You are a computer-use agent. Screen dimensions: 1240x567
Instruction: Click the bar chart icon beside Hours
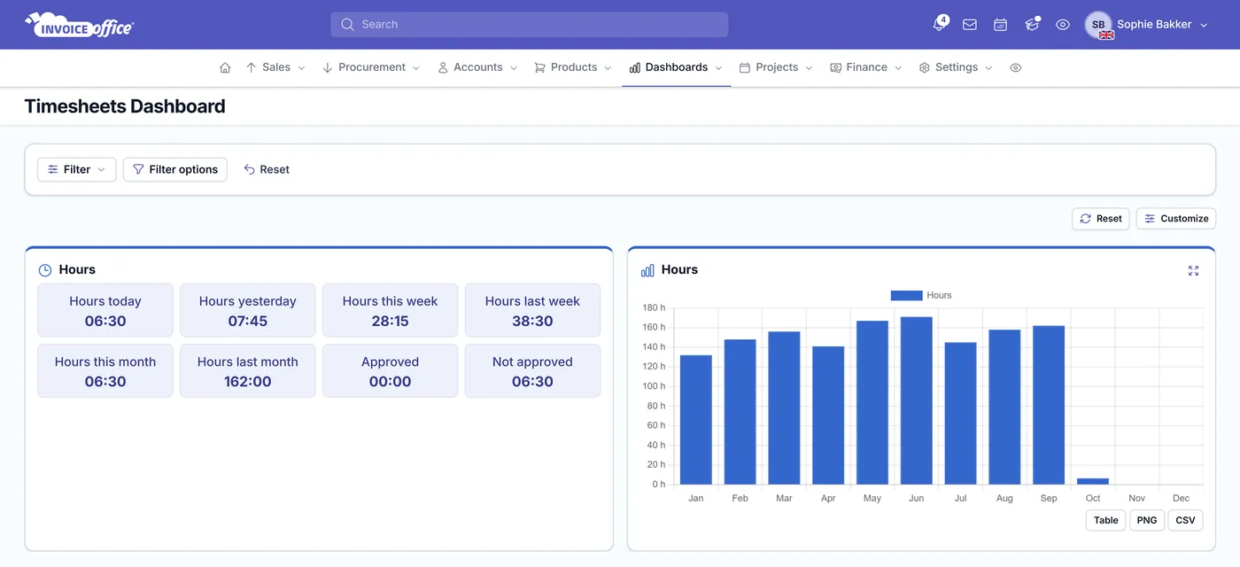pos(647,270)
